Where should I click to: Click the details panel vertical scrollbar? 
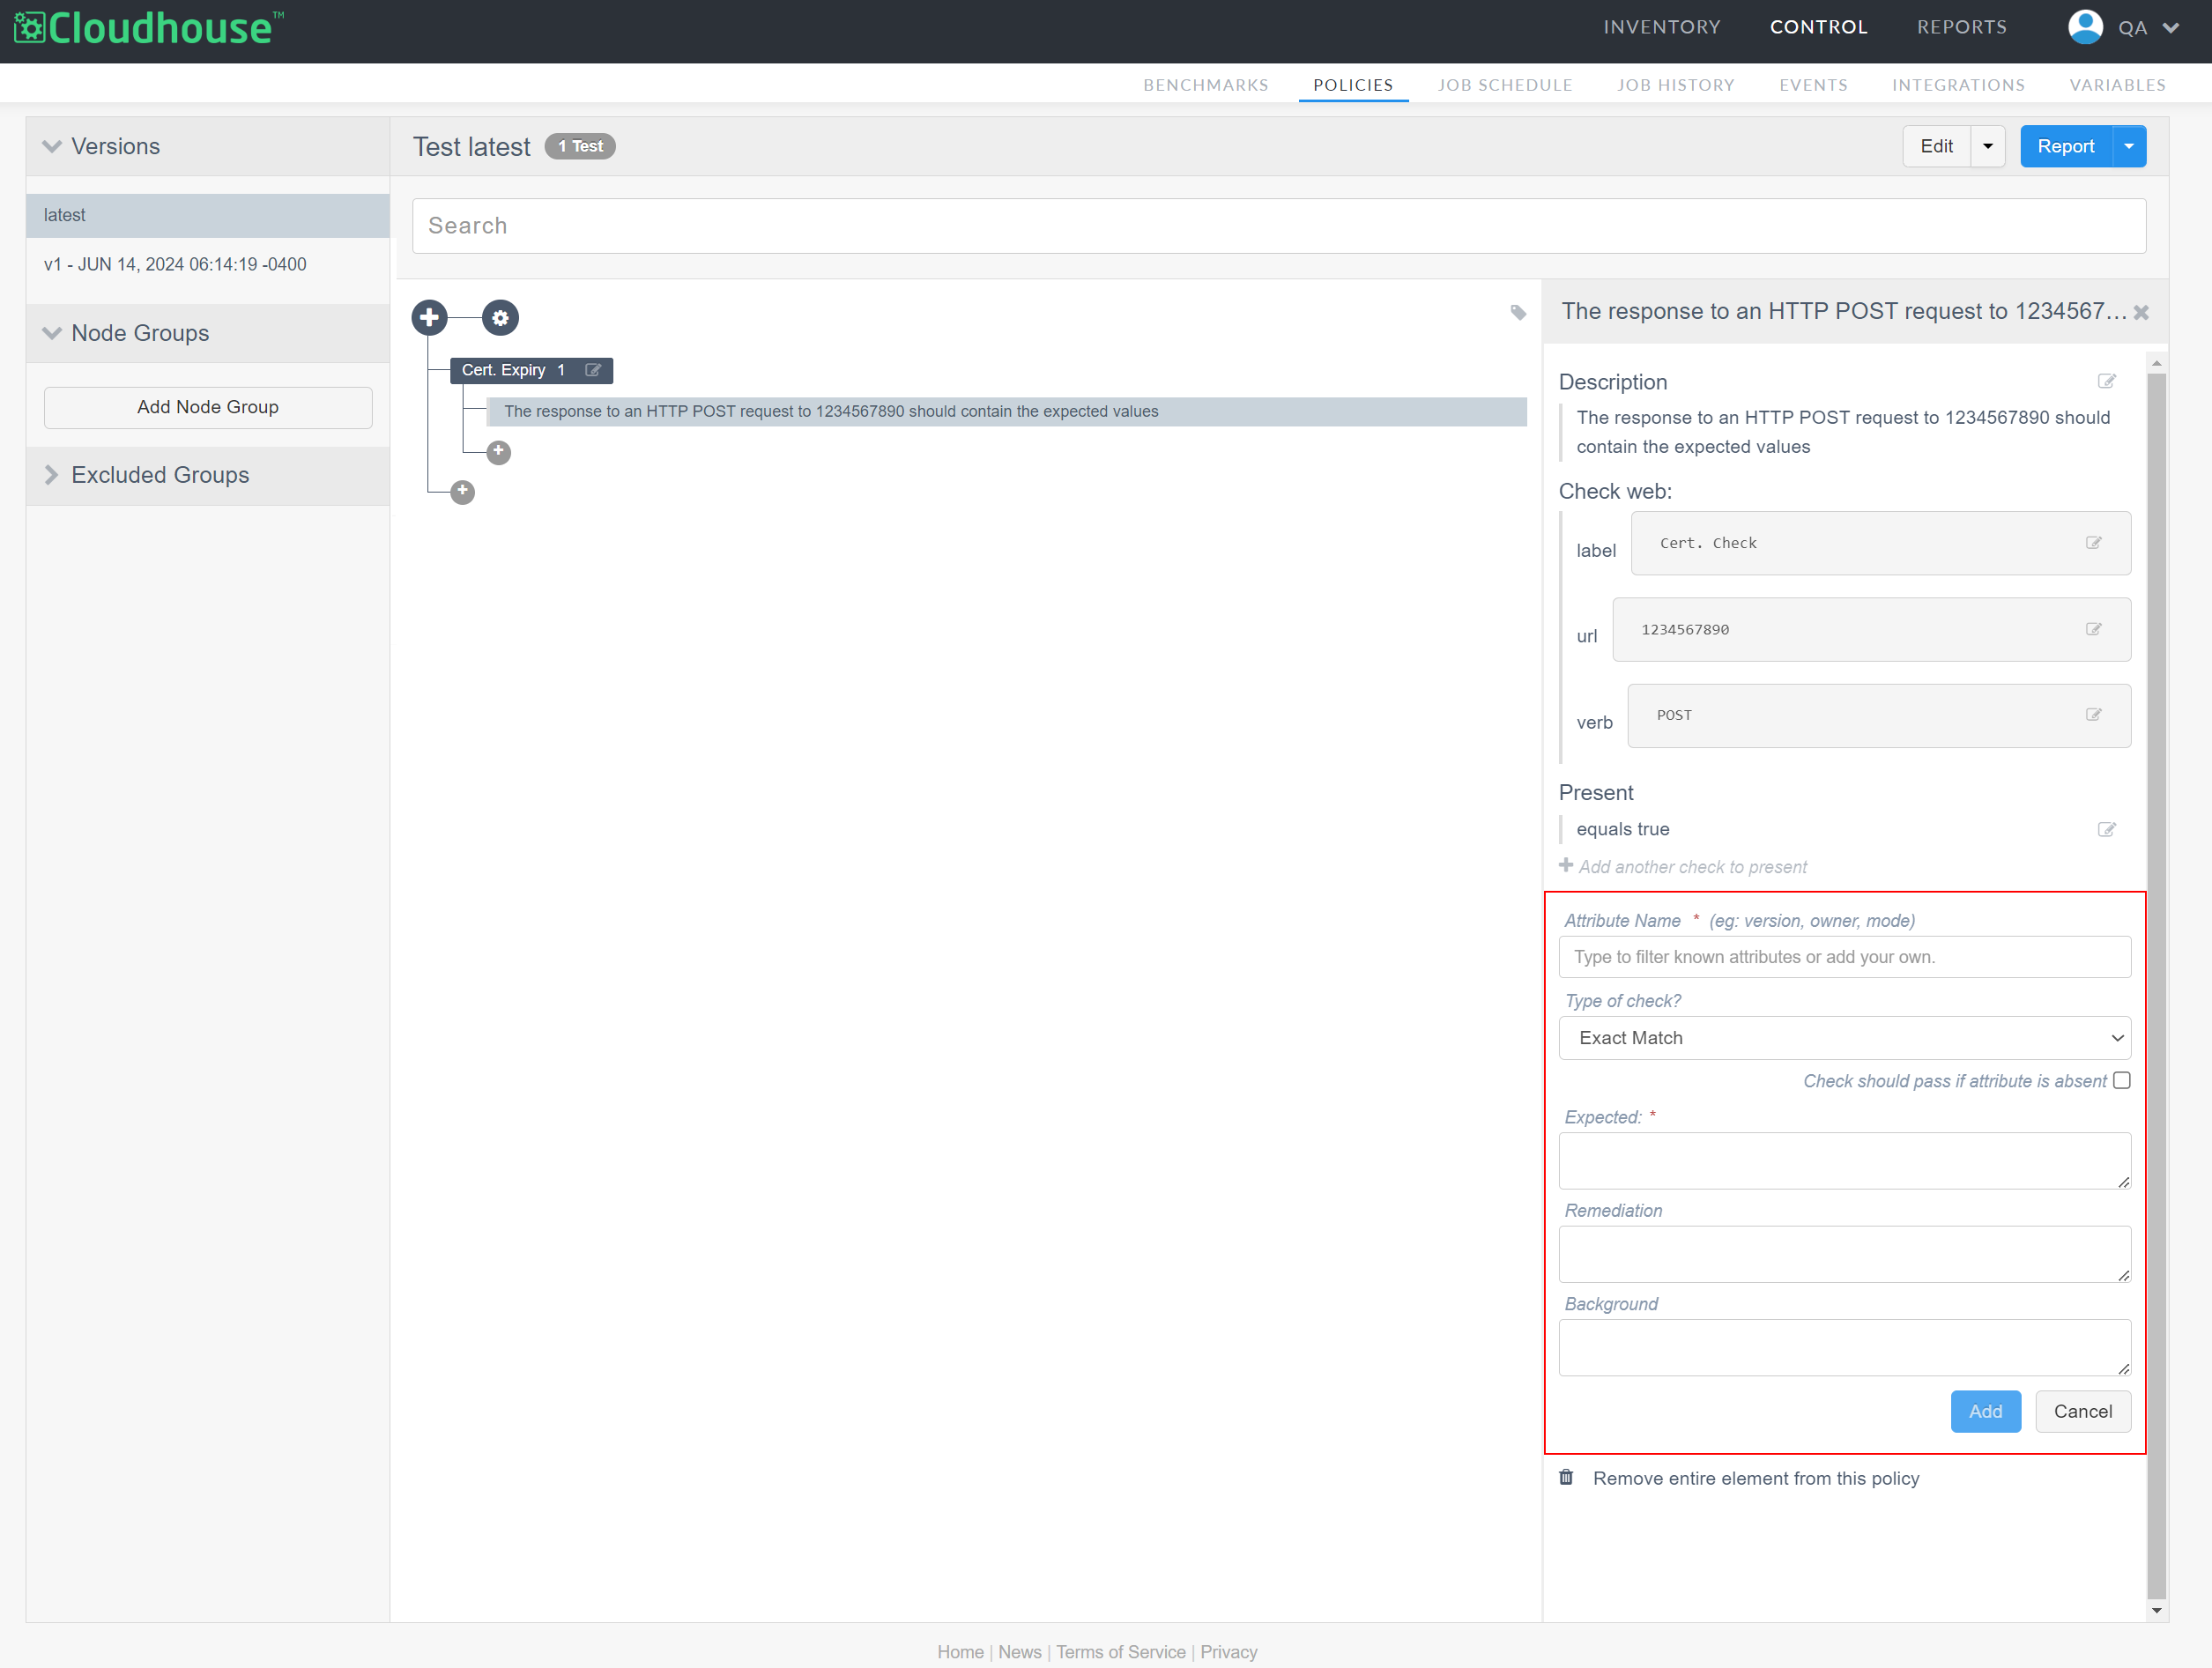click(x=2156, y=985)
